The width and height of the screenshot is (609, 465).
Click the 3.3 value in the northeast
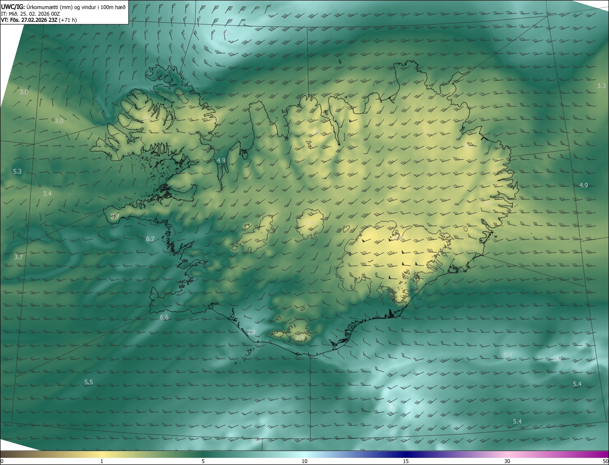(x=601, y=86)
